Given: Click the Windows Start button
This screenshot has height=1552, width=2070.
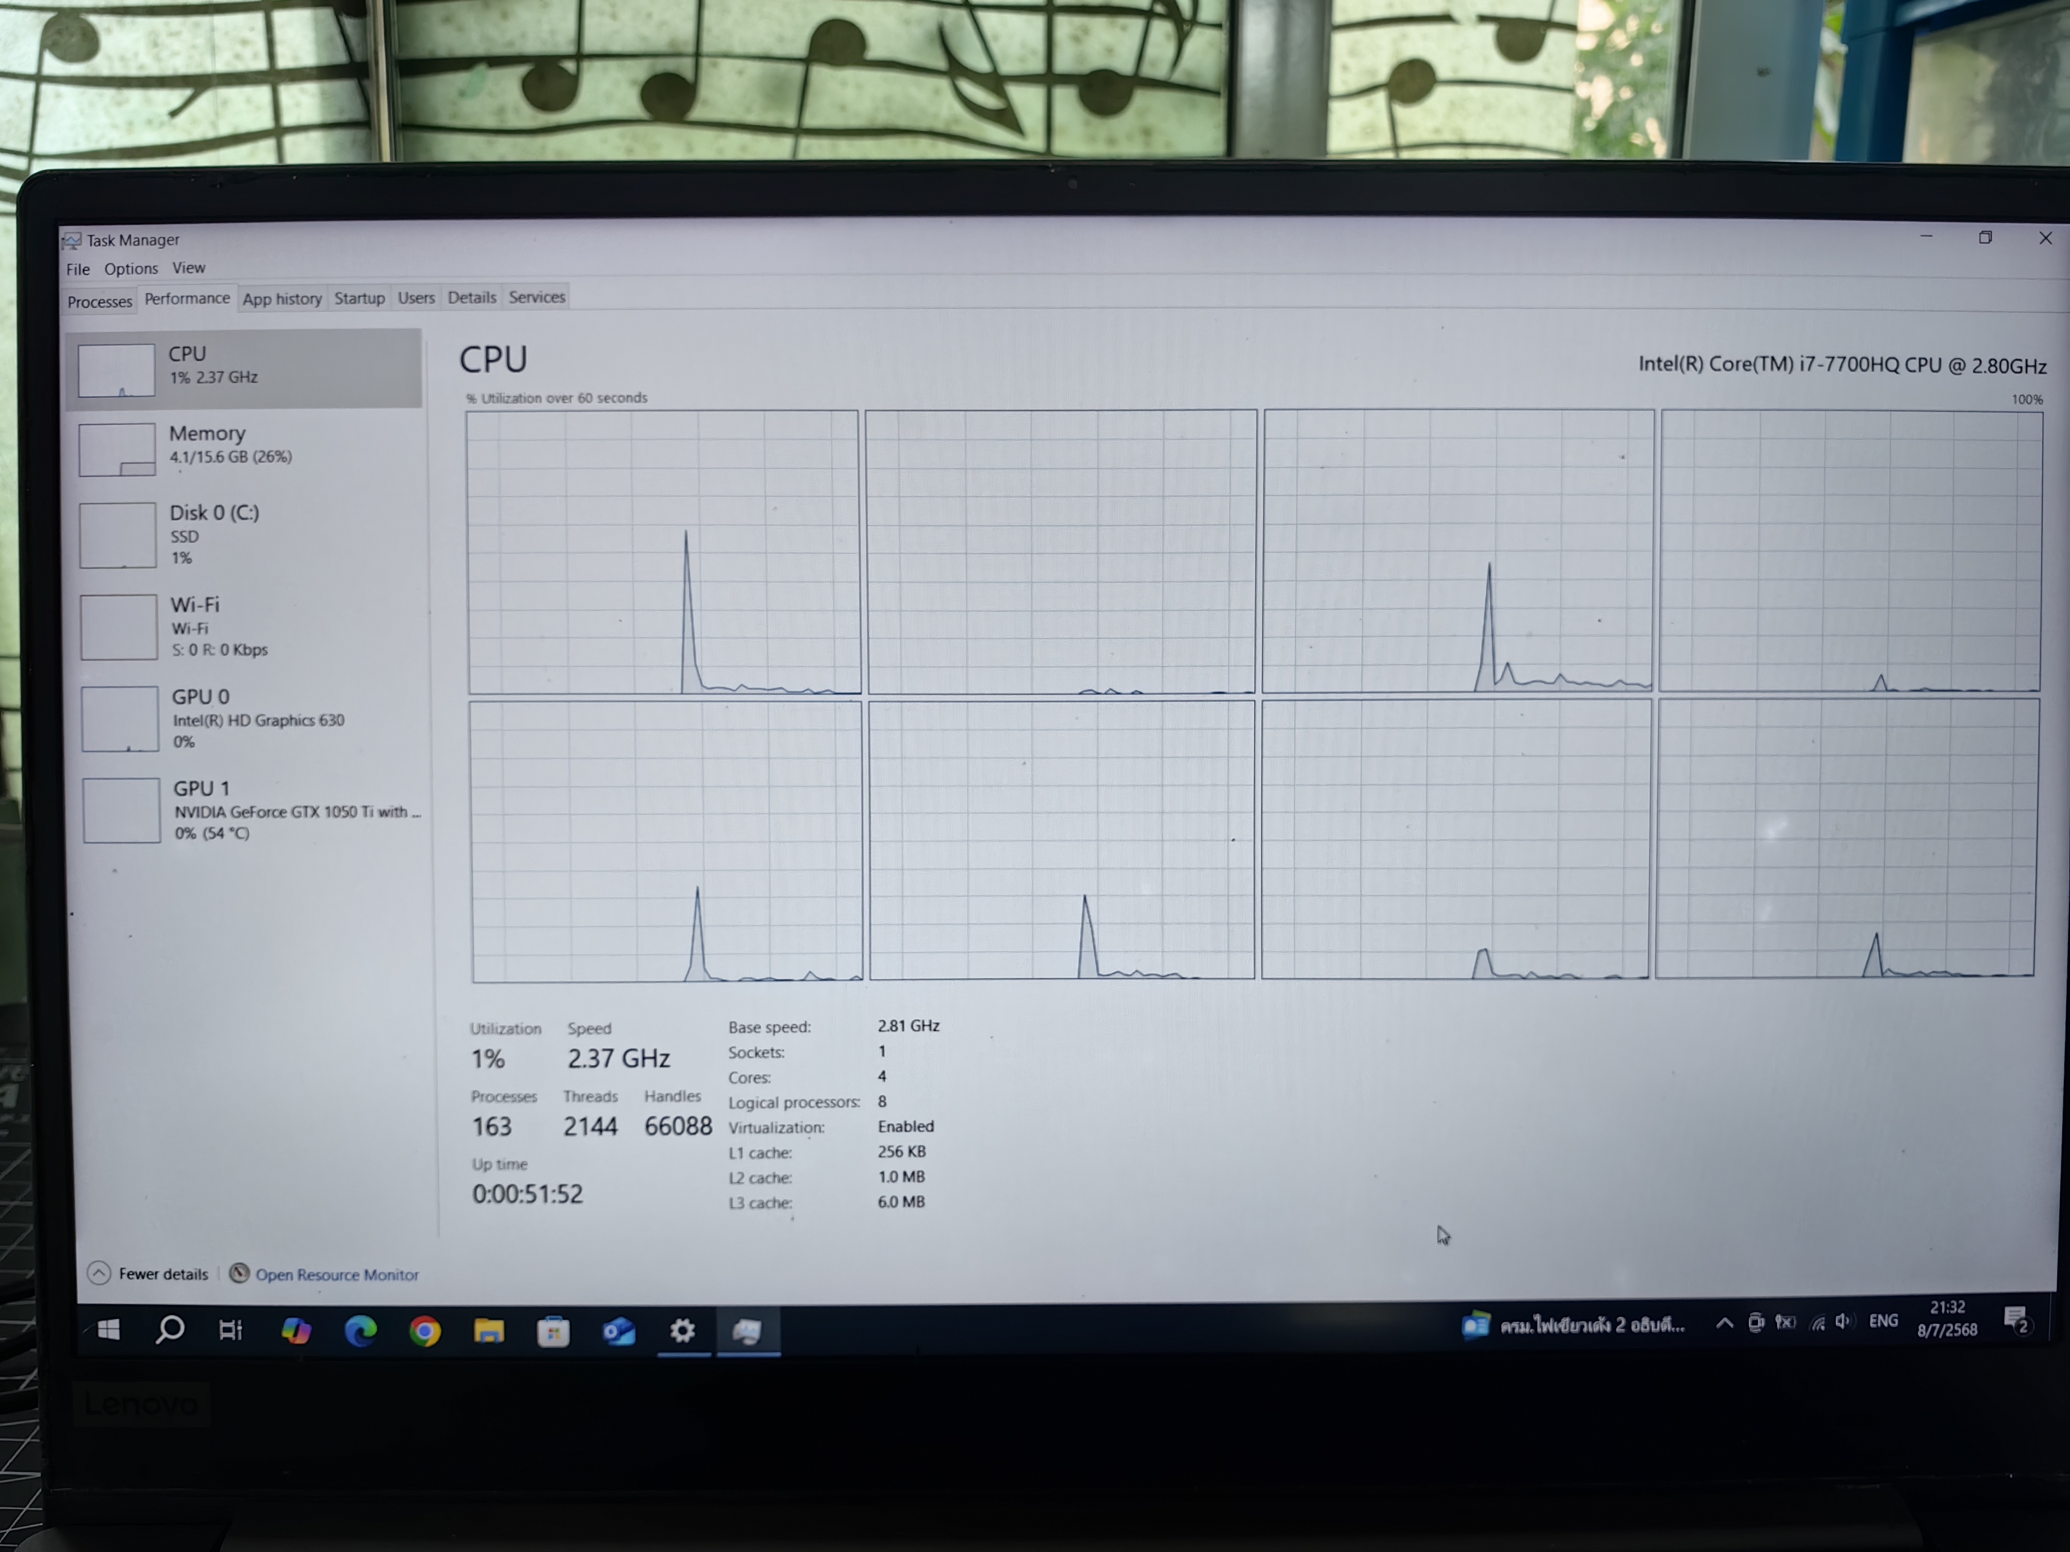Looking at the screenshot, I should 109,1330.
